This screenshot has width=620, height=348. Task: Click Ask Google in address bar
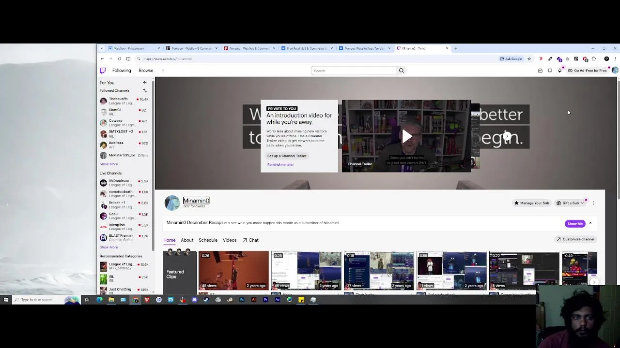tap(511, 59)
